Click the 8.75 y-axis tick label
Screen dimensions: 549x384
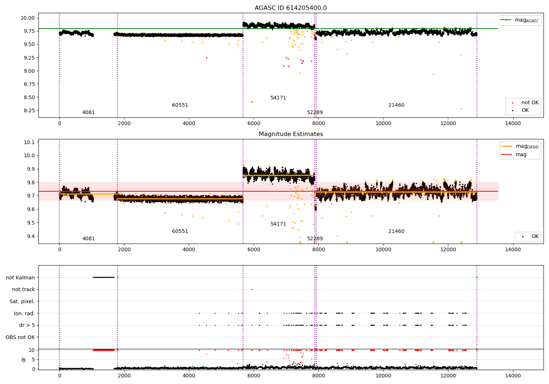point(29,84)
